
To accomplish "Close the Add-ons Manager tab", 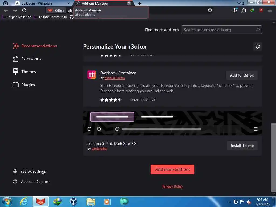I will tap(129, 3).
